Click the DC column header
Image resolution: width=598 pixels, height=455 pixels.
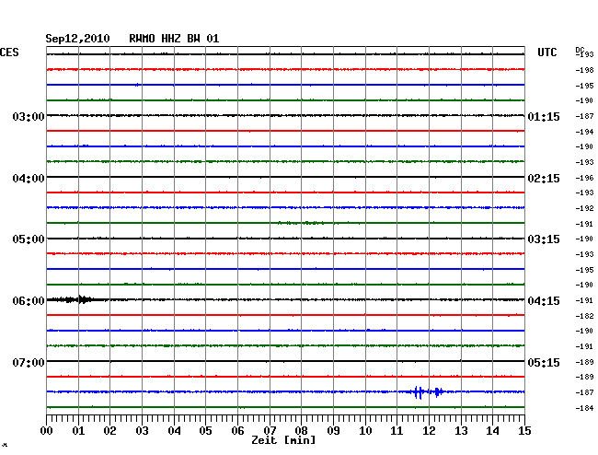580,50
